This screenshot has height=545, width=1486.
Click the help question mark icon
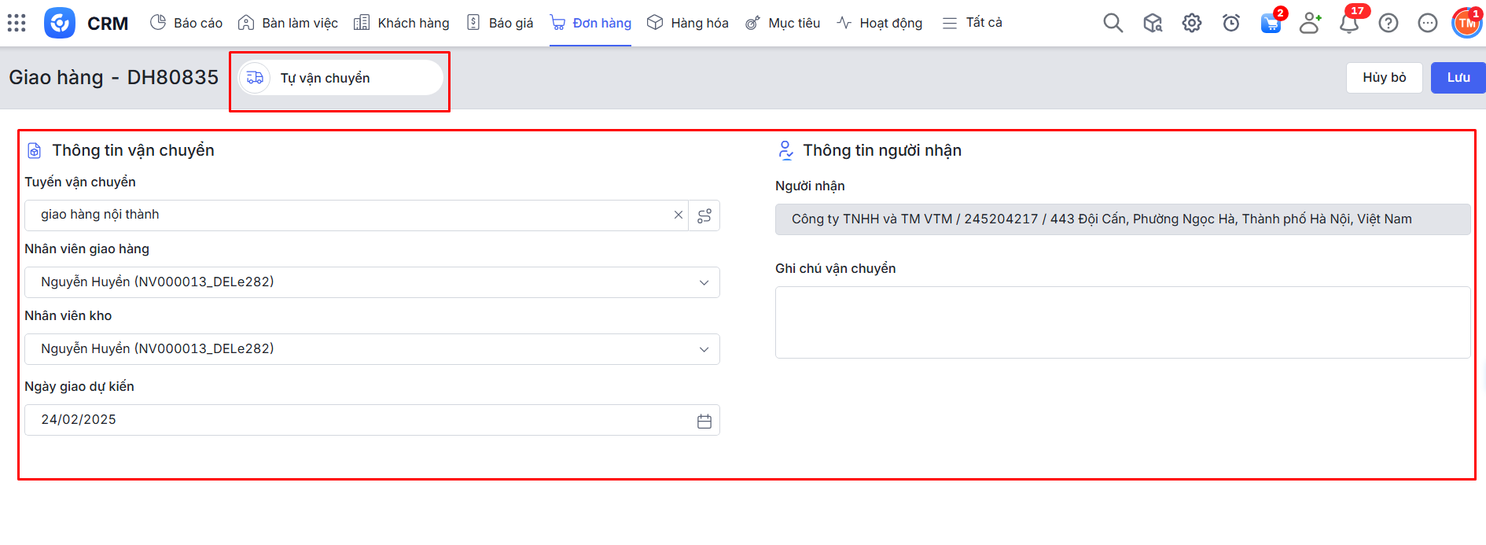(x=1389, y=23)
